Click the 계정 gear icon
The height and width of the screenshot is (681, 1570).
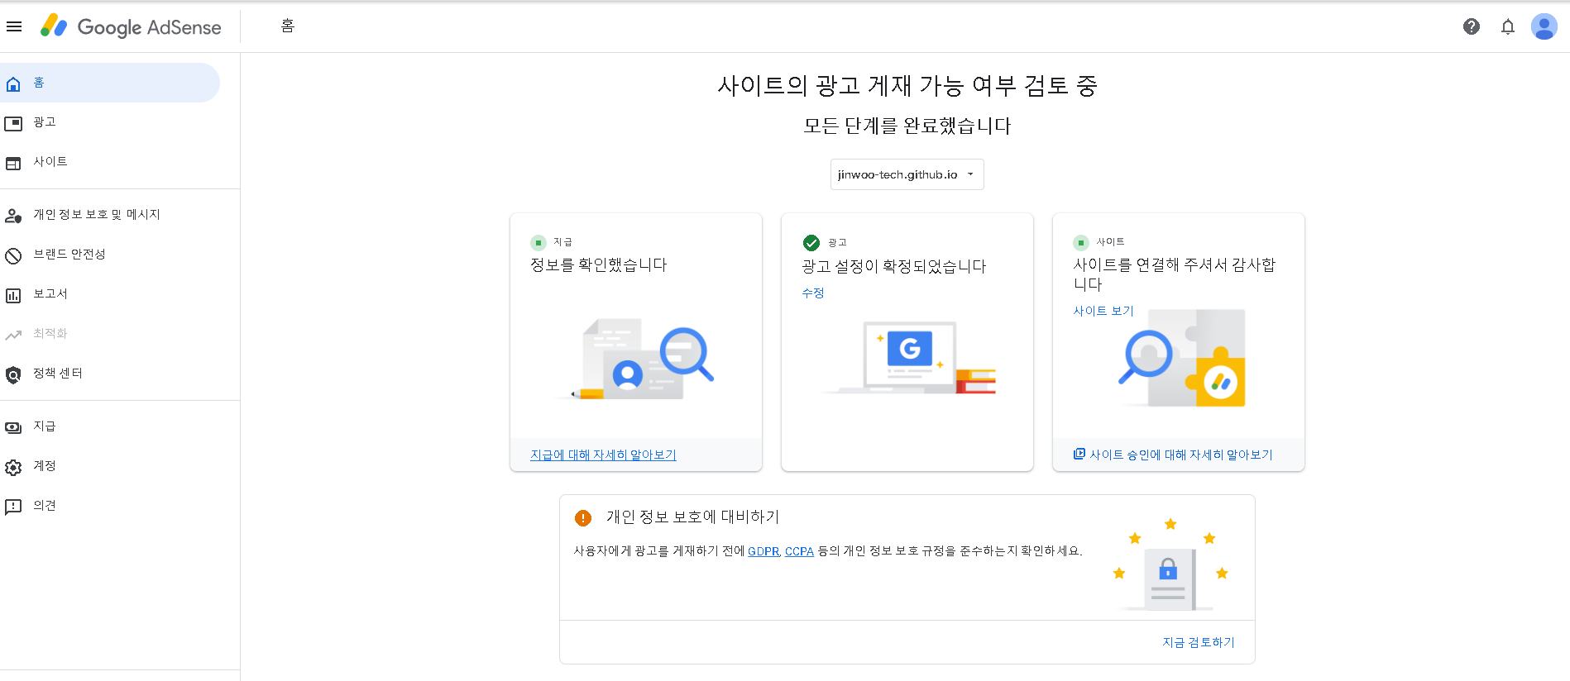[13, 467]
